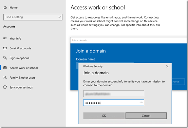This screenshot has height=128, width=188.
Task: Click the Accounts section heading
Action: coord(9,26)
